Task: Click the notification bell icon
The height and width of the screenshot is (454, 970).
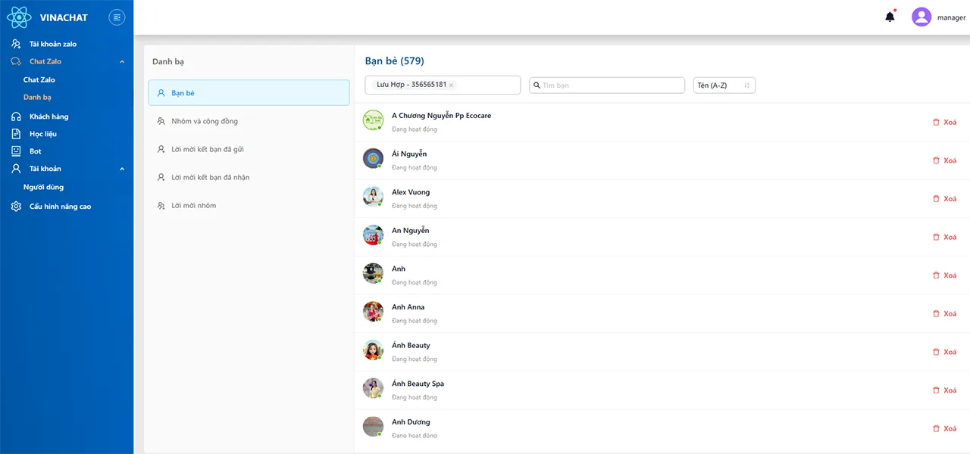Action: click(890, 17)
